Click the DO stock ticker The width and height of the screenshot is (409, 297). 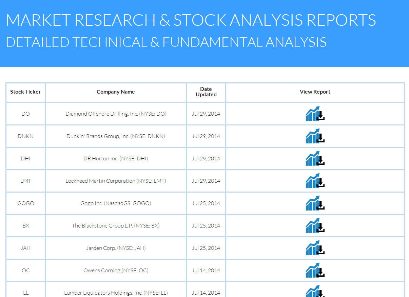[x=25, y=114]
